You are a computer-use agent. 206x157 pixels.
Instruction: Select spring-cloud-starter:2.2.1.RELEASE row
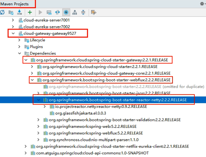pyautogui.click(x=100, y=67)
